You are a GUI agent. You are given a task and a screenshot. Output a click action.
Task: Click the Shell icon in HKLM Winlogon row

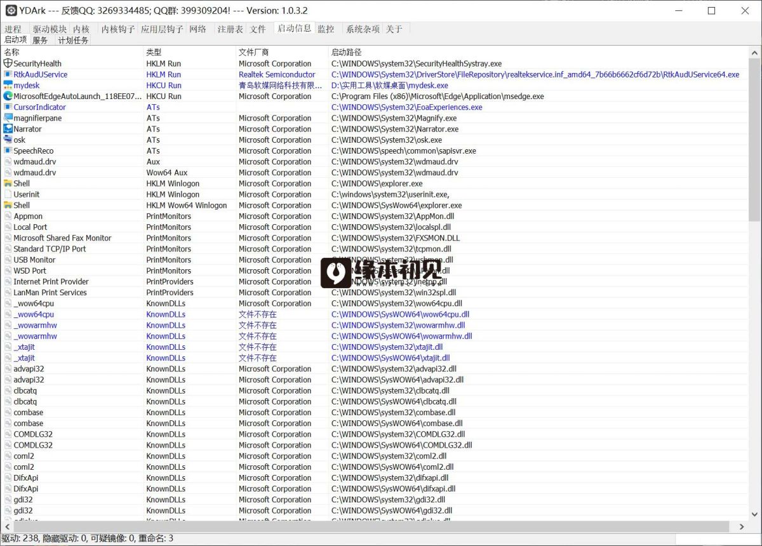pos(8,183)
